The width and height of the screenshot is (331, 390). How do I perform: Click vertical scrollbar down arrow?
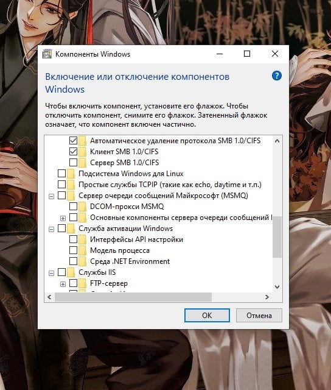[x=277, y=287]
